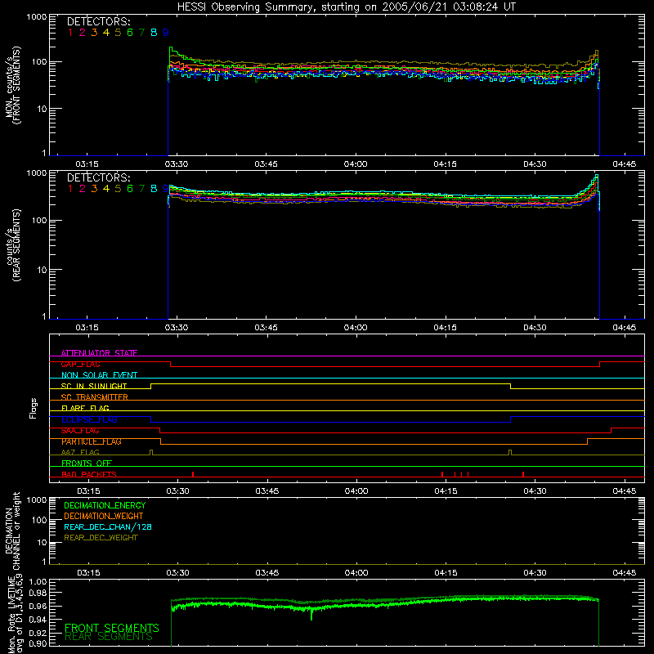654x654 pixels.
Task: Pick detector 1 in the rear segments legend
Action: (70, 189)
